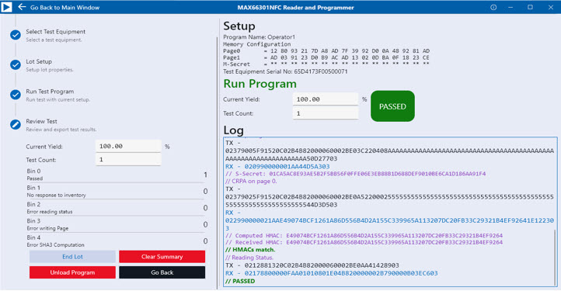Click the final '// PASSED' log line
The image size is (561, 291).
click(x=240, y=281)
